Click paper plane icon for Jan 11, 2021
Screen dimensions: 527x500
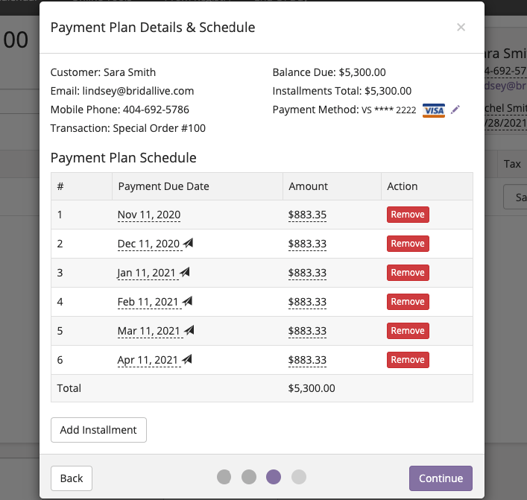(x=185, y=272)
